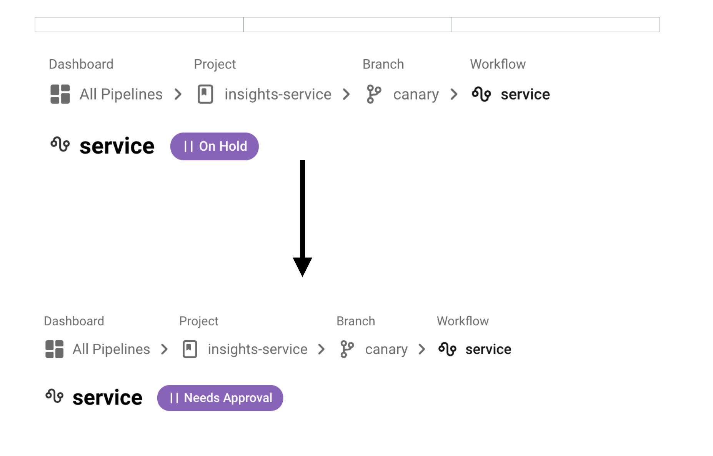Screen dimensions: 713x456
Task: Click the chevron after insights-service in top breadcrumb
Action: [x=347, y=94]
